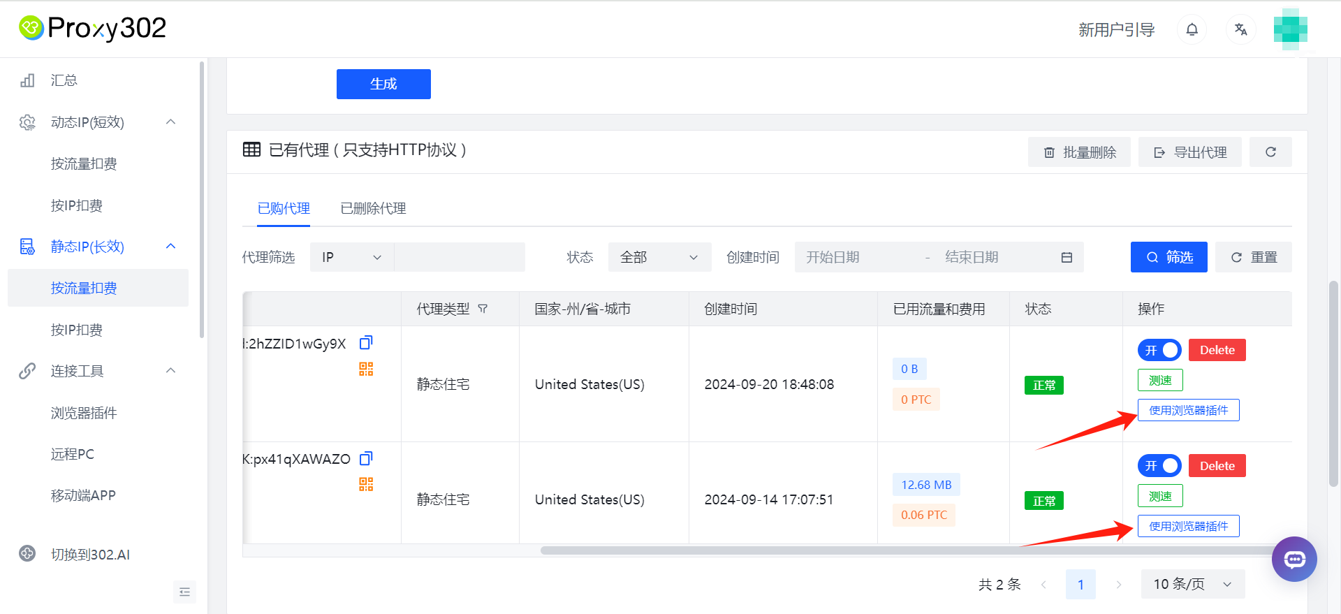Open the calendar icon in date range
The width and height of the screenshot is (1341, 614).
1067,257
